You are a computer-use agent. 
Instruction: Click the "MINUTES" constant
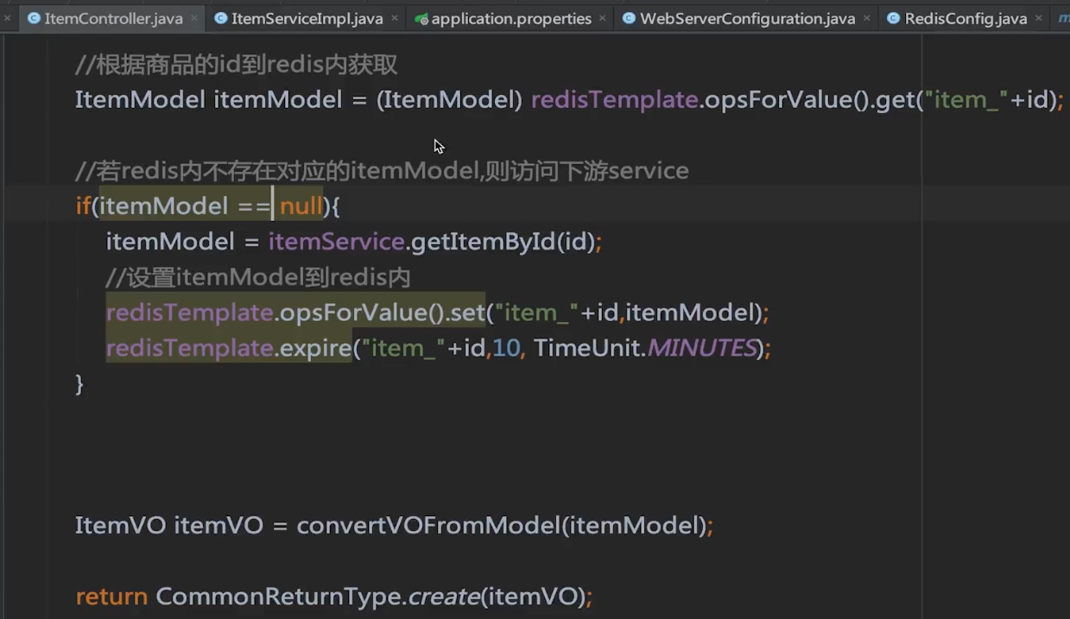[701, 348]
